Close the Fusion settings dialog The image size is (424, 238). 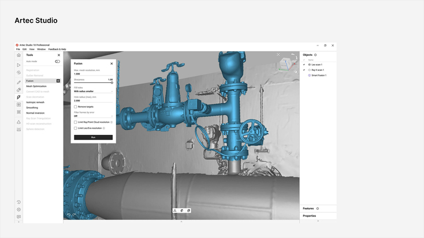click(111, 64)
